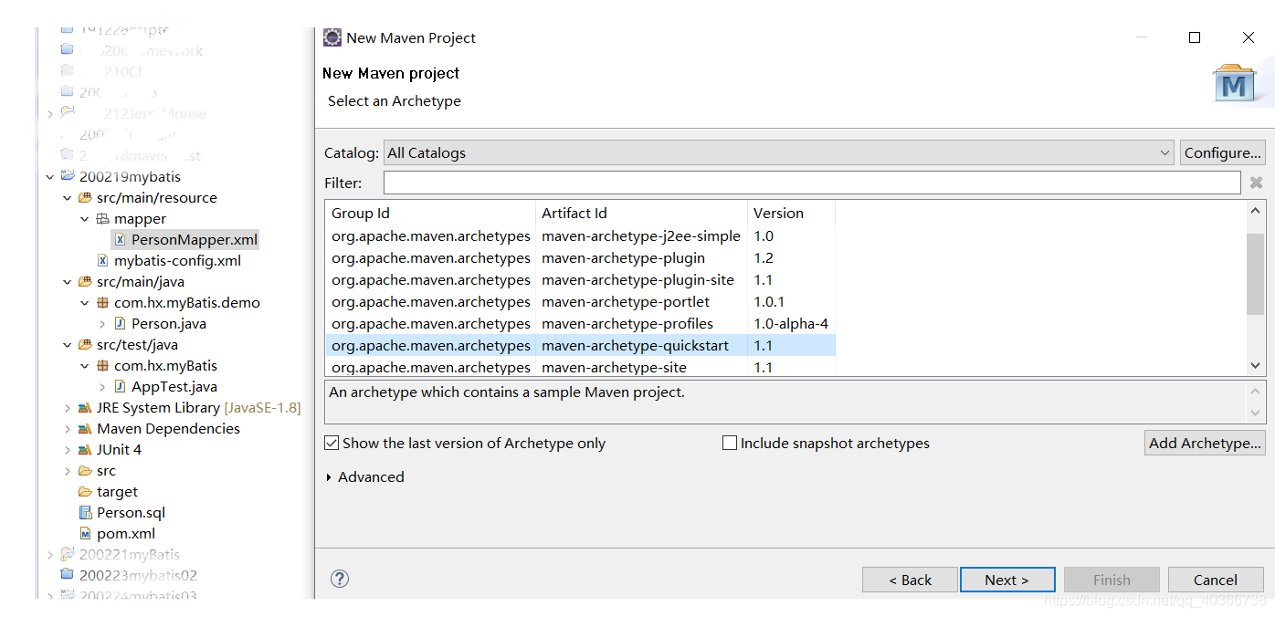
Task: Click the src/test/java source folder icon
Action: (85, 345)
